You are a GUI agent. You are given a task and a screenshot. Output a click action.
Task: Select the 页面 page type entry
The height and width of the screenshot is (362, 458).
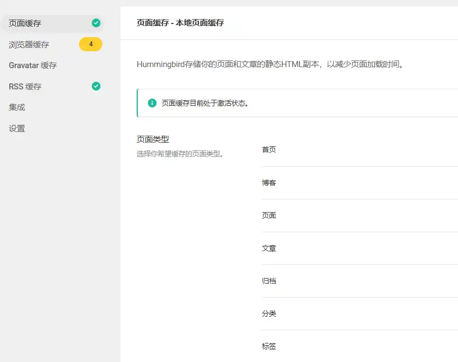click(x=268, y=215)
